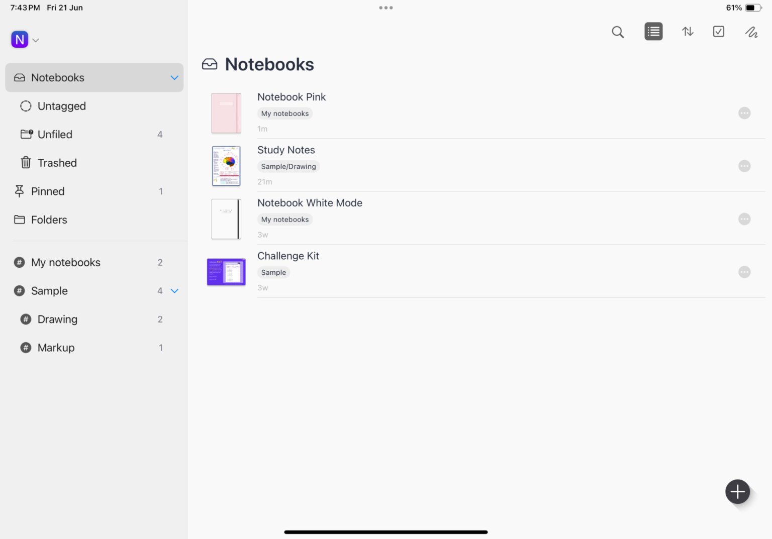Open the Trashed section
Viewport: 772px width, 539px height.
click(x=57, y=163)
